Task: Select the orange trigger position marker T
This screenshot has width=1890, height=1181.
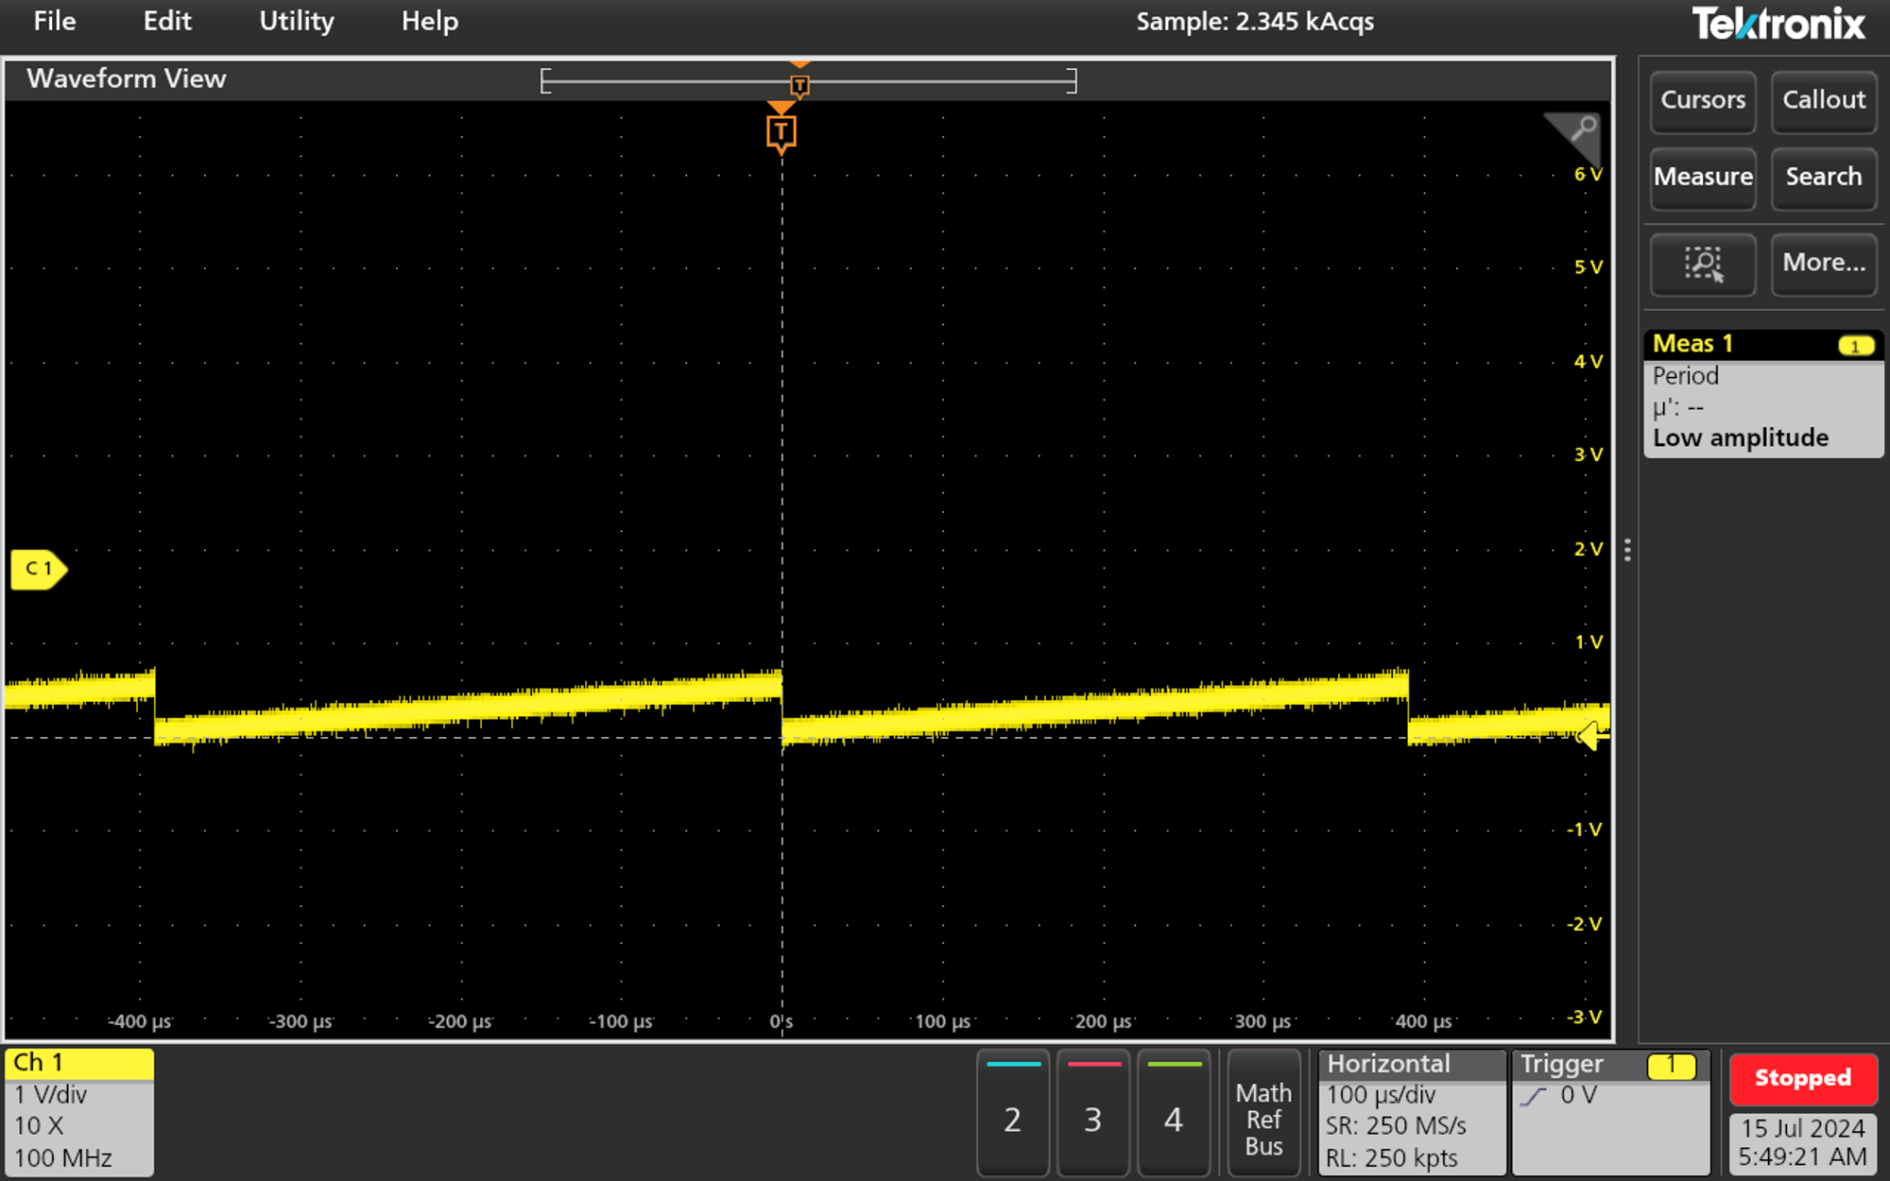Action: (x=781, y=132)
